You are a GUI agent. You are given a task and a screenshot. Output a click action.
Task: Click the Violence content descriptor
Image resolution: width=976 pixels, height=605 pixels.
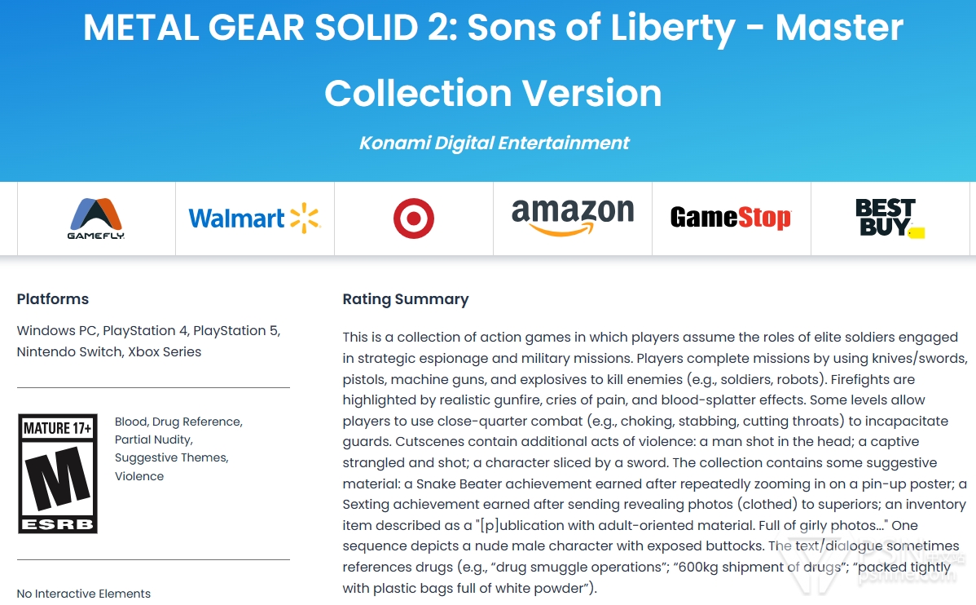tap(139, 476)
